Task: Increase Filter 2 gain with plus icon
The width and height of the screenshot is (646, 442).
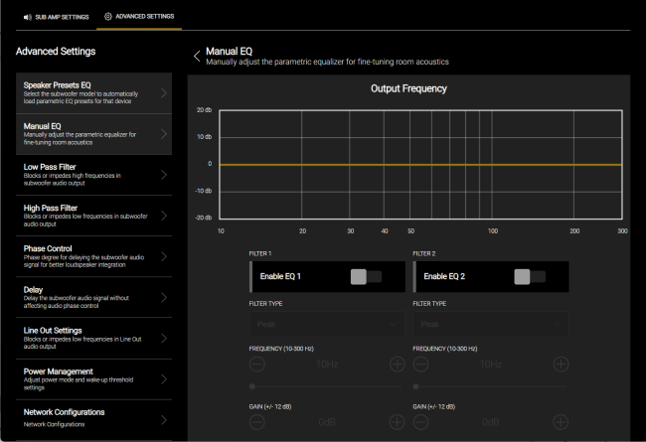Action: 561,422
